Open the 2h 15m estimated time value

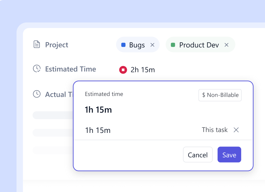coord(142,70)
